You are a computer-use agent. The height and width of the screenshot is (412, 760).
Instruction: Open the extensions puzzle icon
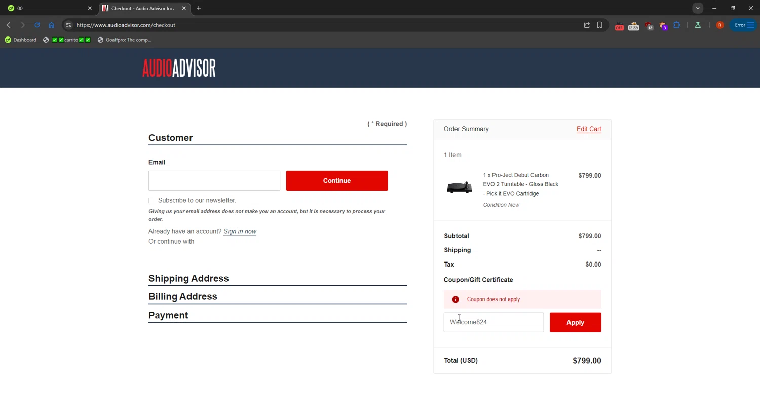point(677,25)
